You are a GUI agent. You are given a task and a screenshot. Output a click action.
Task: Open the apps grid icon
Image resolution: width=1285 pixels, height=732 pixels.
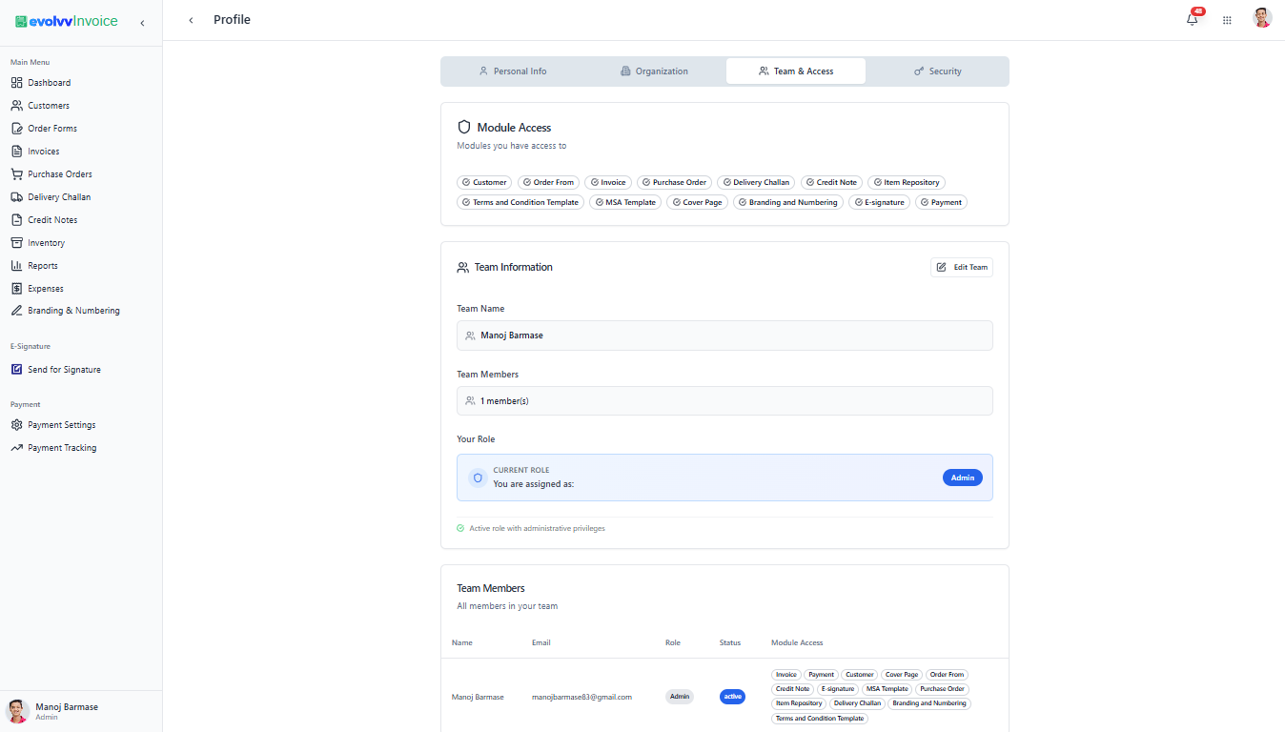click(1227, 20)
